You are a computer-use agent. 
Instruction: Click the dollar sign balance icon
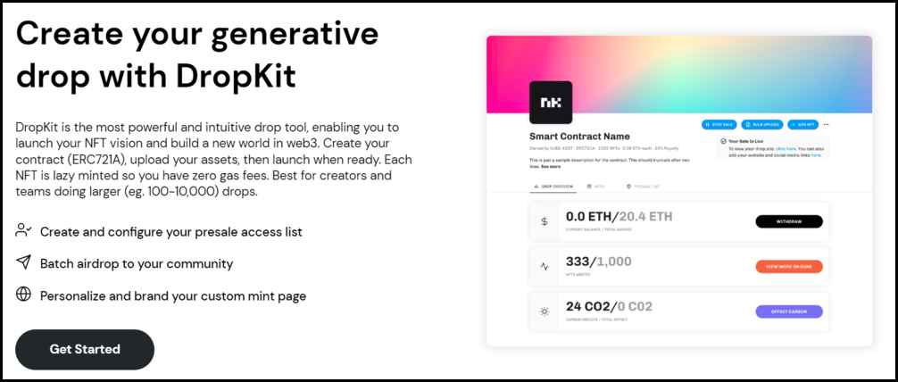(x=545, y=221)
